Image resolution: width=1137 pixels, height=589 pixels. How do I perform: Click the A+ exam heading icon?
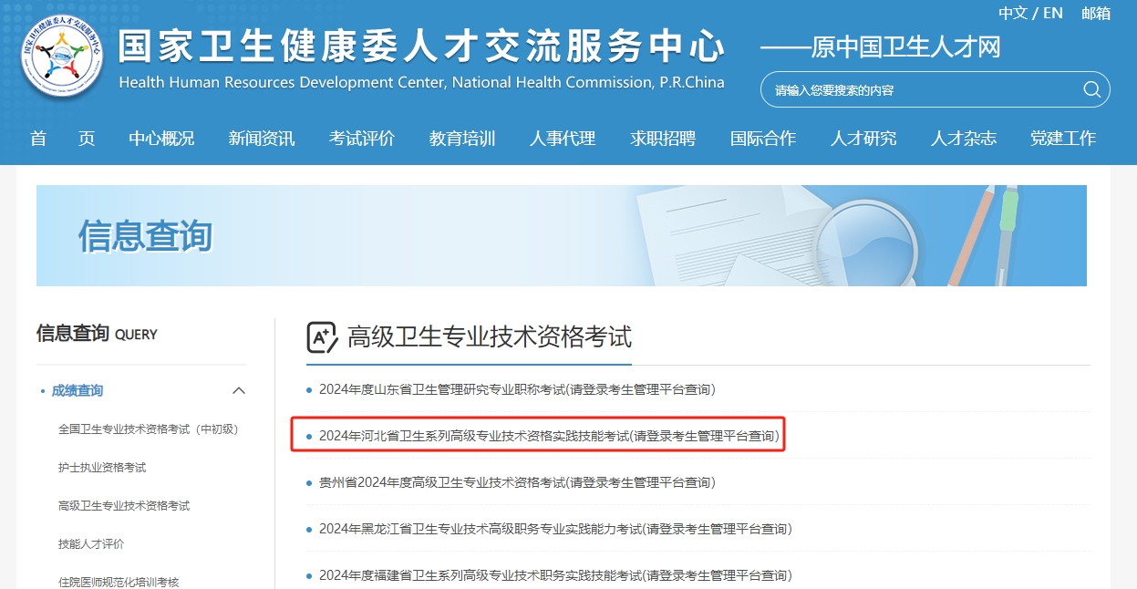pyautogui.click(x=322, y=337)
